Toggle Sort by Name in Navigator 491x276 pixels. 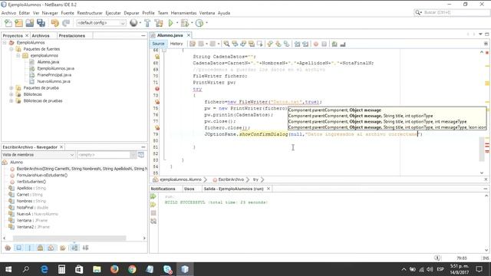[x=74, y=248]
